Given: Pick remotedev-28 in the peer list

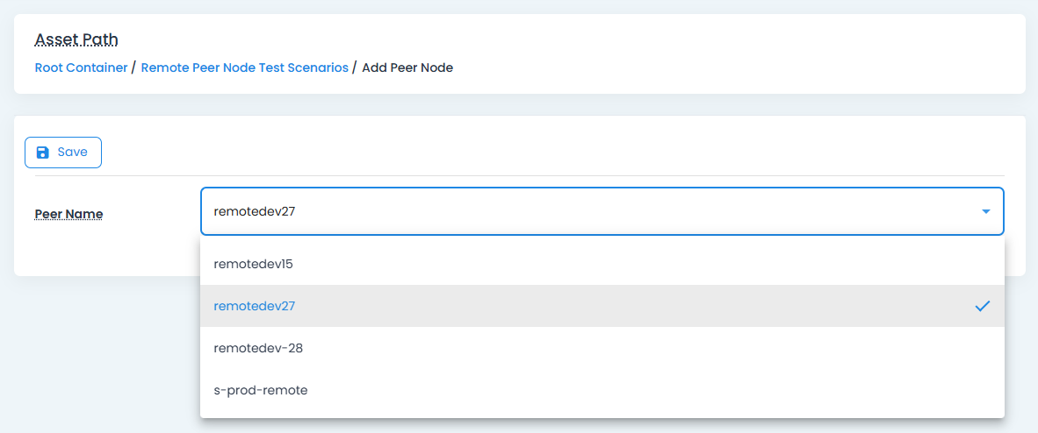Looking at the screenshot, I should pyautogui.click(x=258, y=348).
